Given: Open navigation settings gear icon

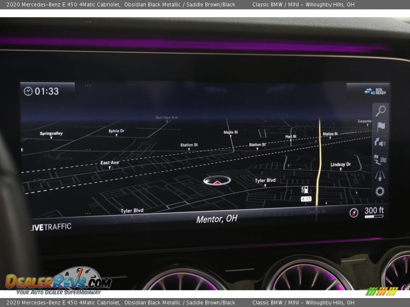Looking at the screenshot, I should [380, 191].
